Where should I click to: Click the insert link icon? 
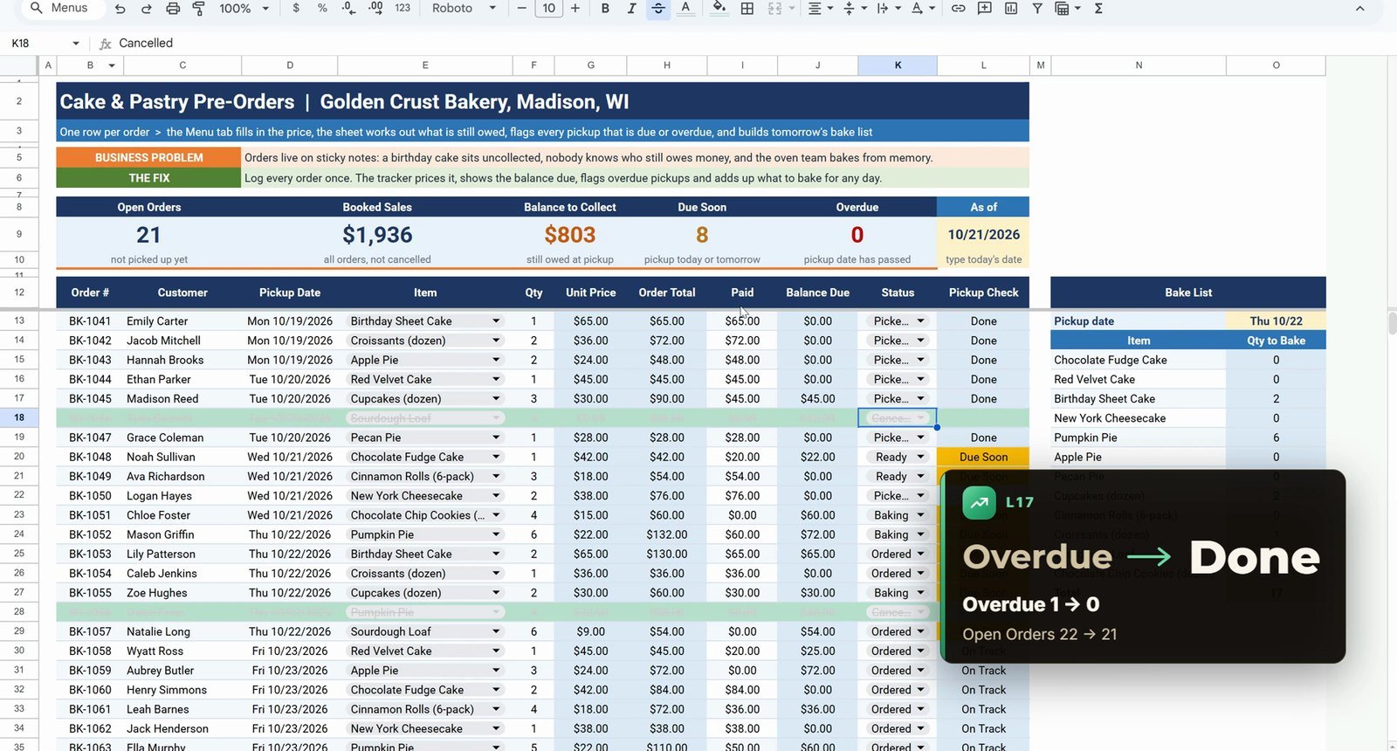pyautogui.click(x=958, y=8)
